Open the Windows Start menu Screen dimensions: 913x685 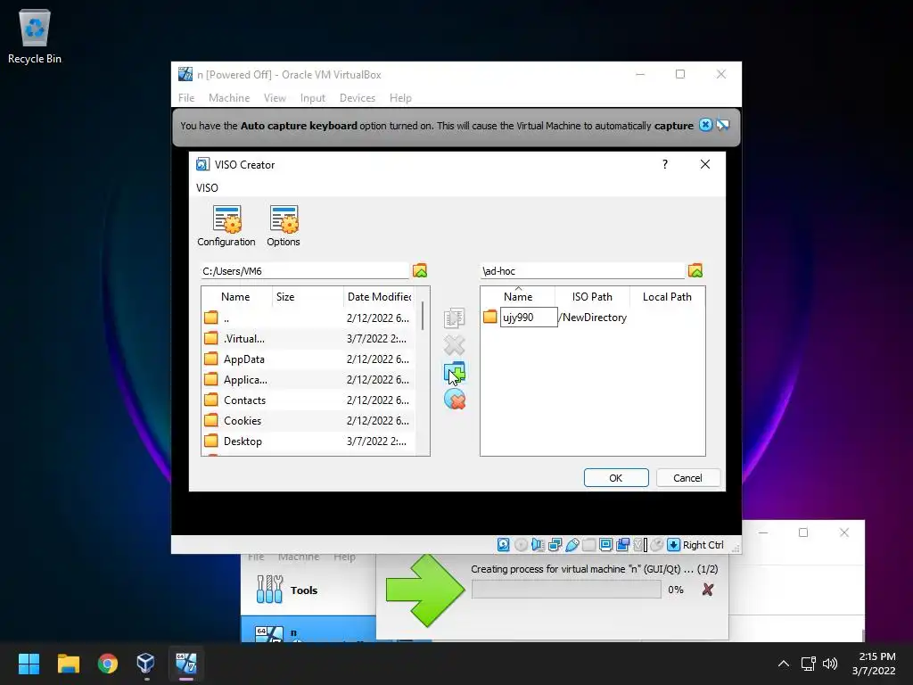coord(29,664)
